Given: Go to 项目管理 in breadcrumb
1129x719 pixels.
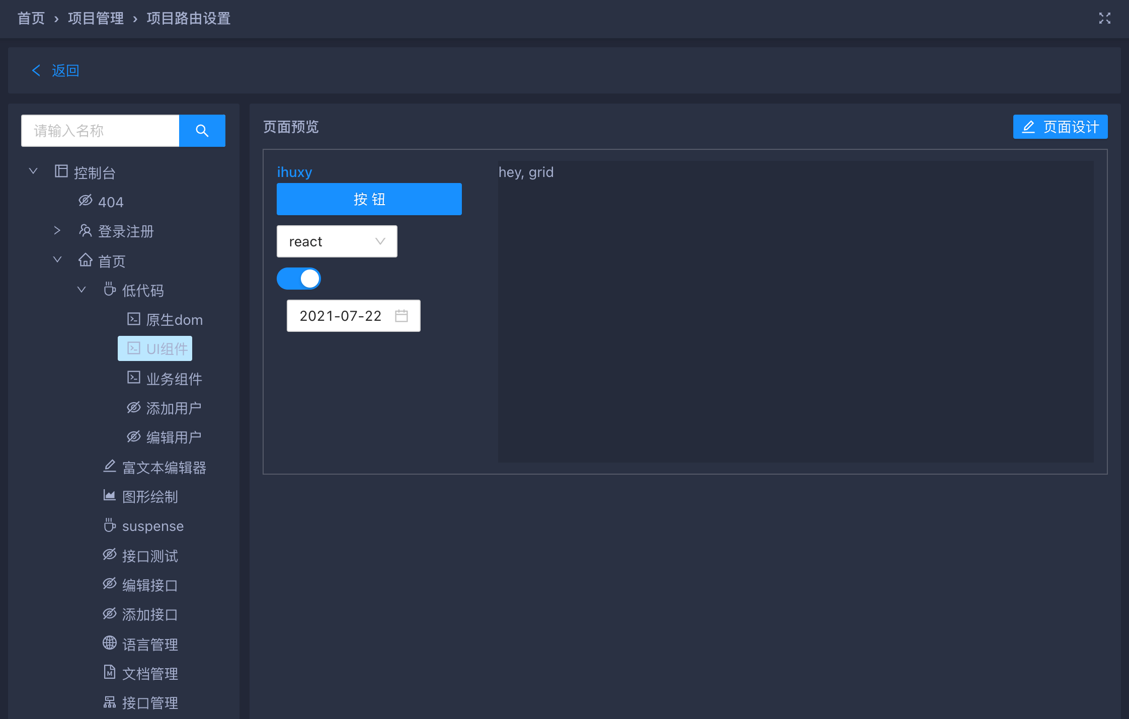Looking at the screenshot, I should pos(96,19).
